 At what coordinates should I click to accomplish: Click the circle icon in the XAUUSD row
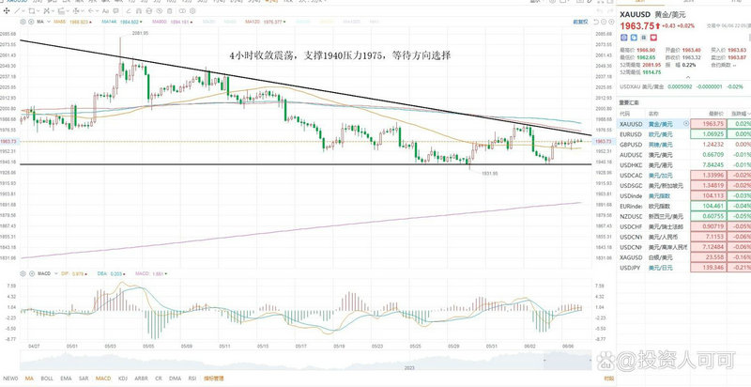tap(684, 123)
